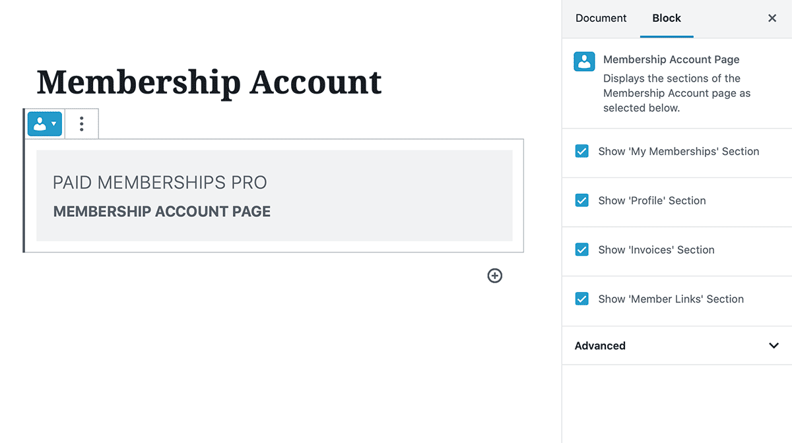The image size is (792, 443).
Task: Click the Membership Account page title
Action: point(209,82)
